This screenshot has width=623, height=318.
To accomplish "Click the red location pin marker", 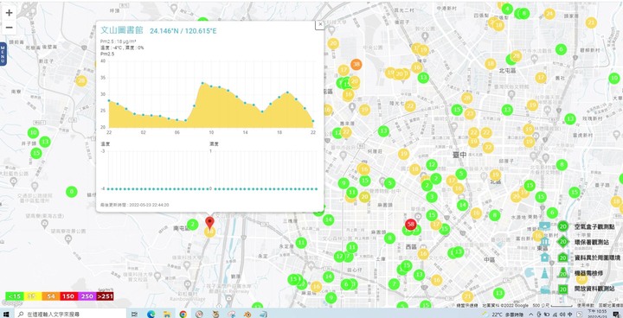I will [x=209, y=222].
